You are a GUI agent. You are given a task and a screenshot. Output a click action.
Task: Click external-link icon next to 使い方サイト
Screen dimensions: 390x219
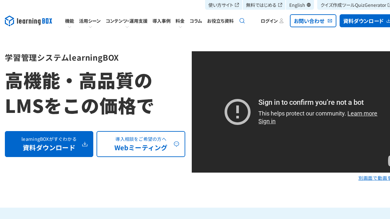pos(237,5)
